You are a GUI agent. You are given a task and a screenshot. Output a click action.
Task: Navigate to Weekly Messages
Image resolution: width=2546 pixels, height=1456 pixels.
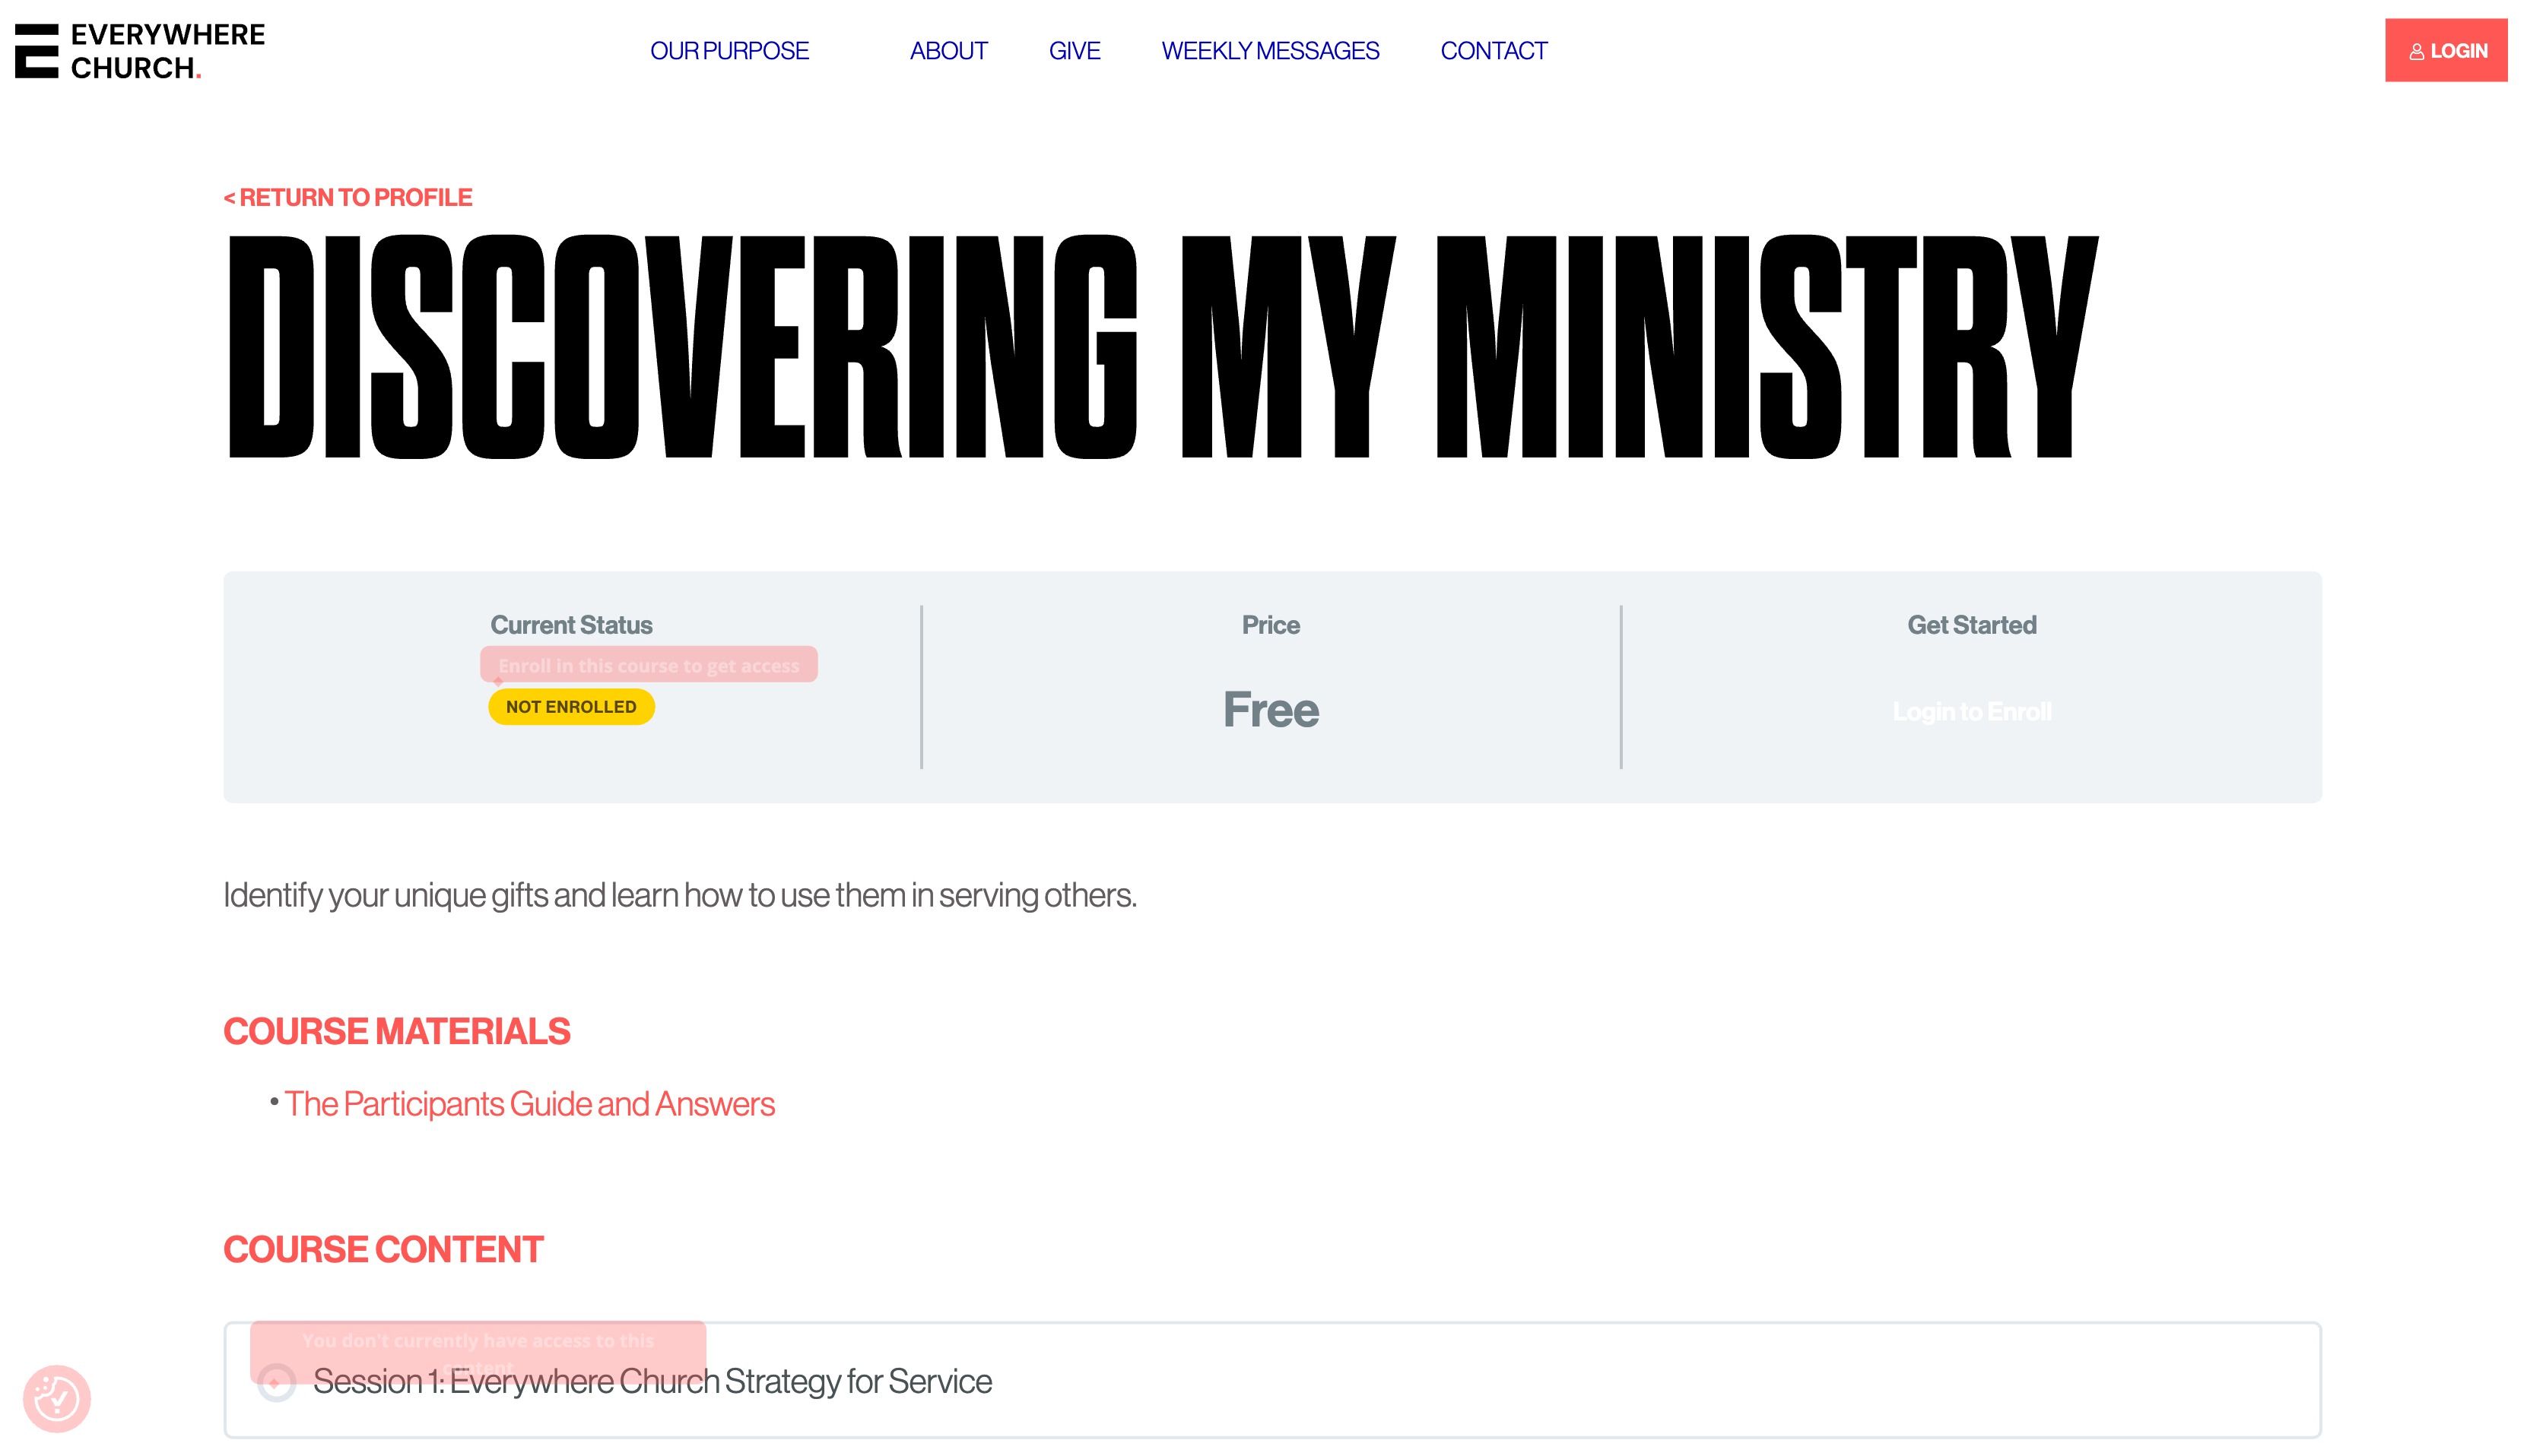point(1269,51)
